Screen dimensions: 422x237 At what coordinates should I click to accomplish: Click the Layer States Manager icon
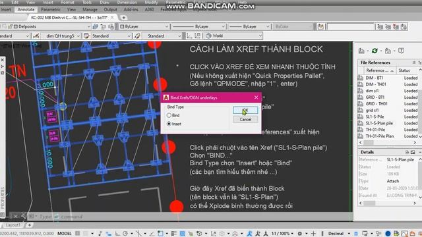(111, 26)
